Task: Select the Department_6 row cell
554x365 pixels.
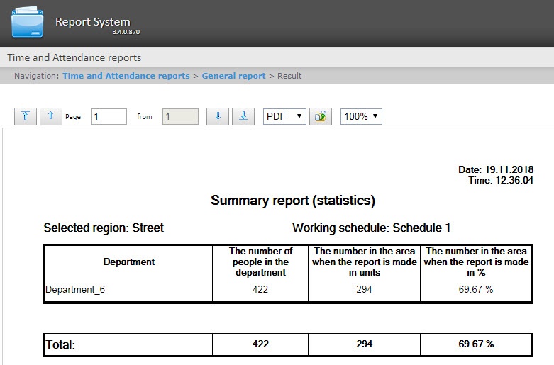Action: pos(75,289)
